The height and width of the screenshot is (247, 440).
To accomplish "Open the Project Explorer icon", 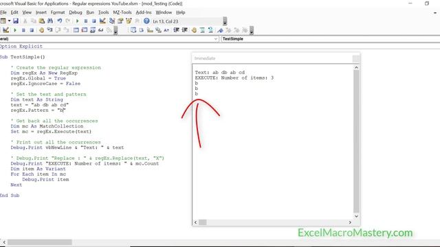I will pos(112,21).
